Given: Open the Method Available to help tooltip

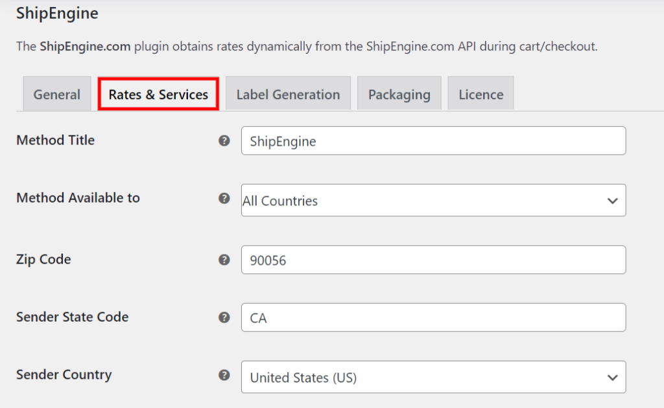Looking at the screenshot, I should point(224,198).
